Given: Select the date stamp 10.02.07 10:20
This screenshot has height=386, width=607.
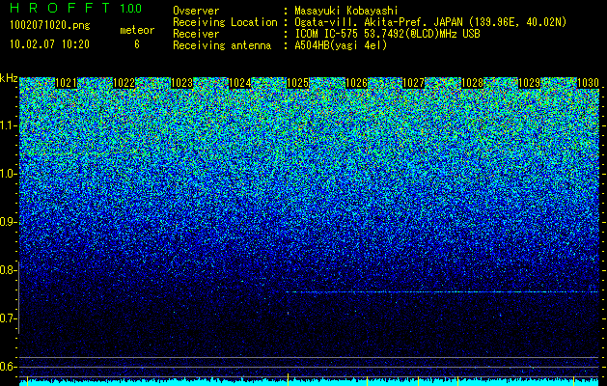Looking at the screenshot, I should tap(49, 44).
